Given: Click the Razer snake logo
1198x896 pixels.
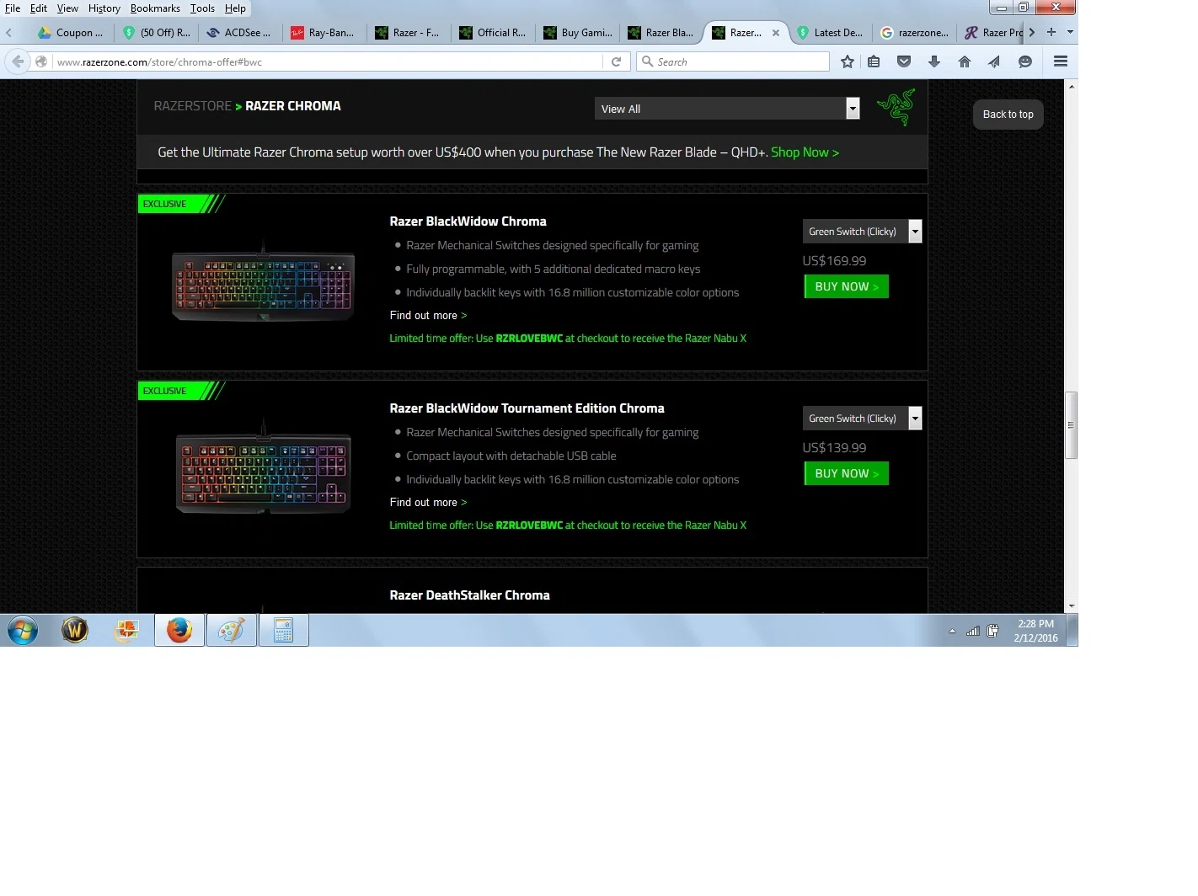Looking at the screenshot, I should (x=896, y=107).
